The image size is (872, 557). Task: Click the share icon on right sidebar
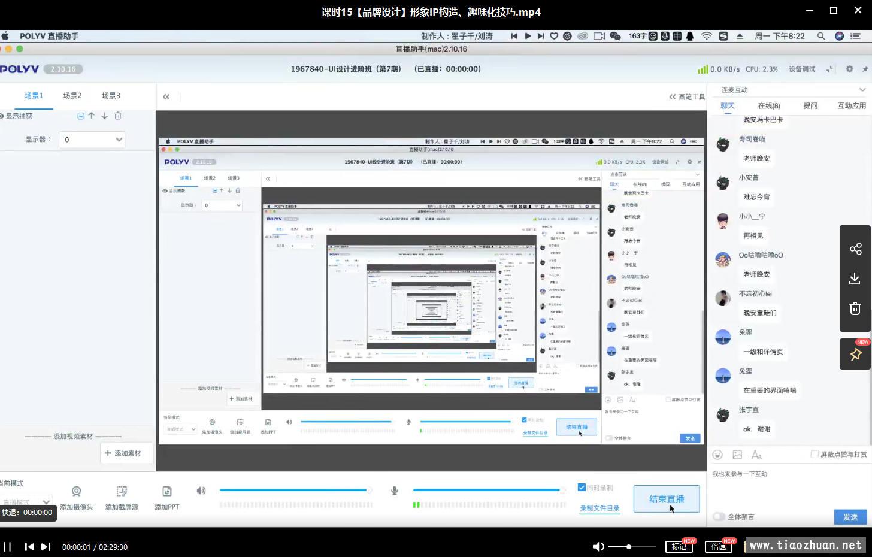(x=855, y=249)
